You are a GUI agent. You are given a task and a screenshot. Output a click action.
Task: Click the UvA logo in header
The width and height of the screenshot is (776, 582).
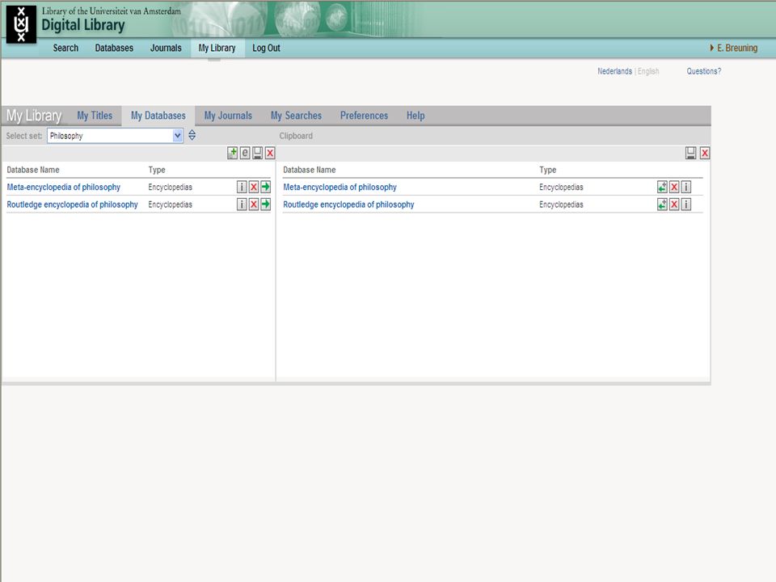click(x=21, y=23)
